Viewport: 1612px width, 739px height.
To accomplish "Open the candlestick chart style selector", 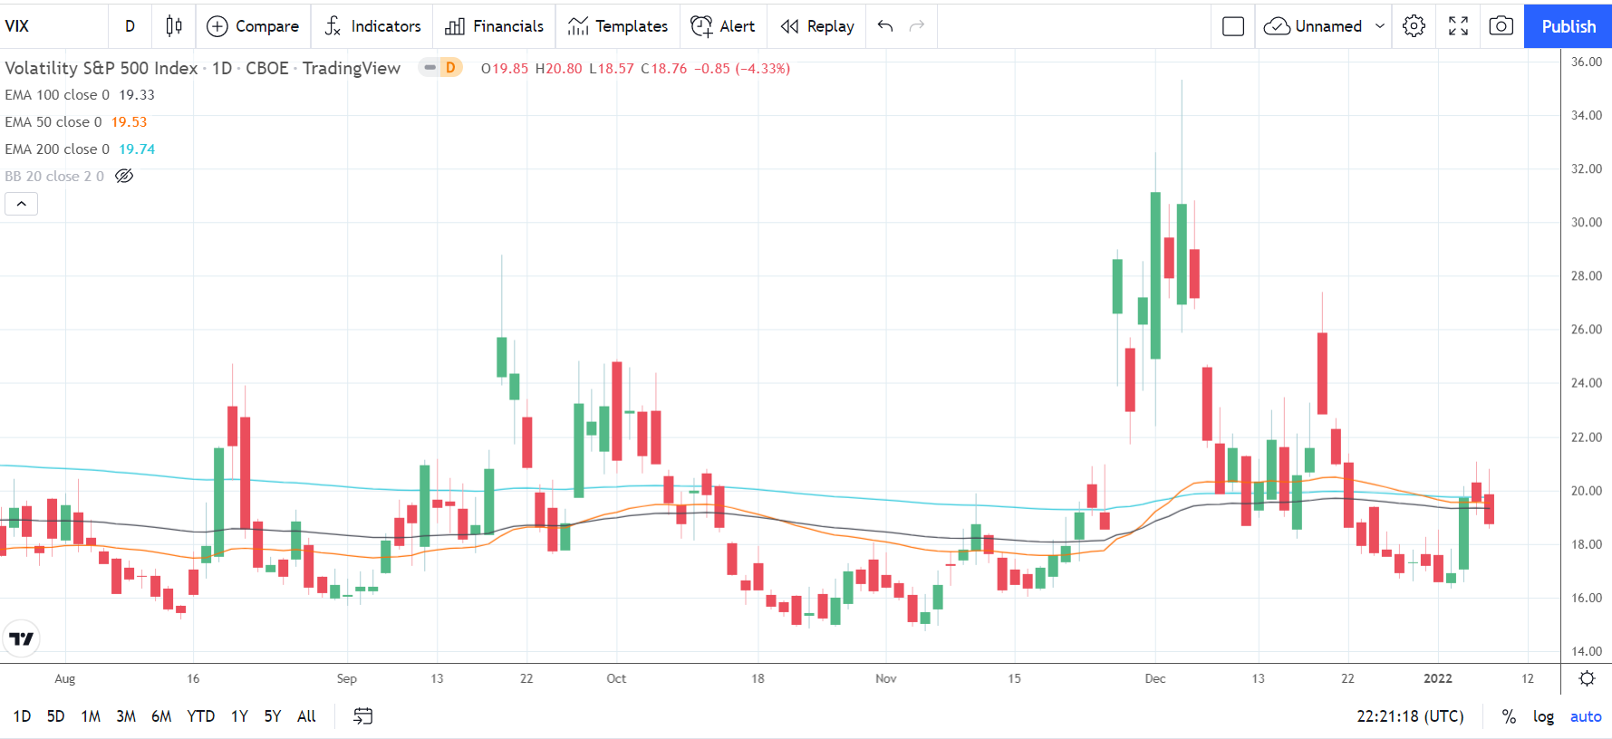I will (174, 26).
